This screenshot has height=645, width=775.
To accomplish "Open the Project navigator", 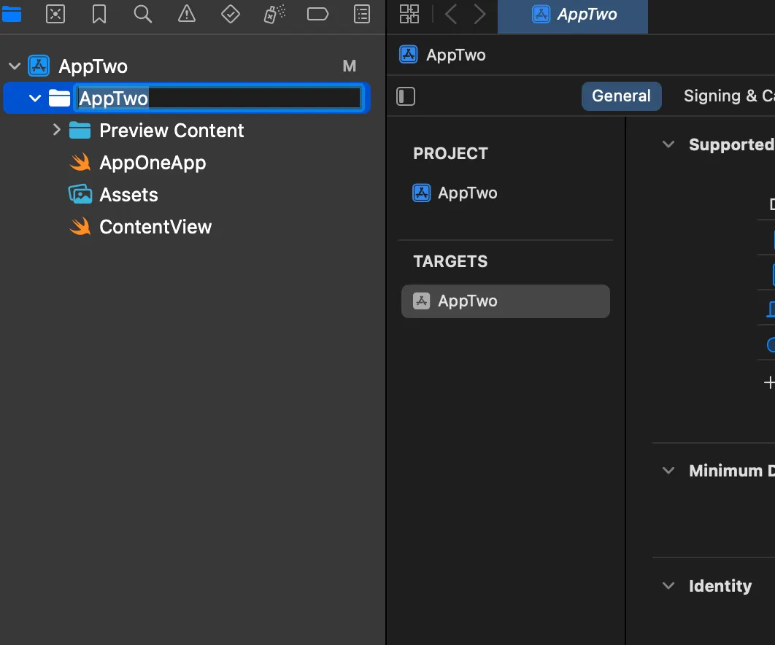I will coord(12,13).
